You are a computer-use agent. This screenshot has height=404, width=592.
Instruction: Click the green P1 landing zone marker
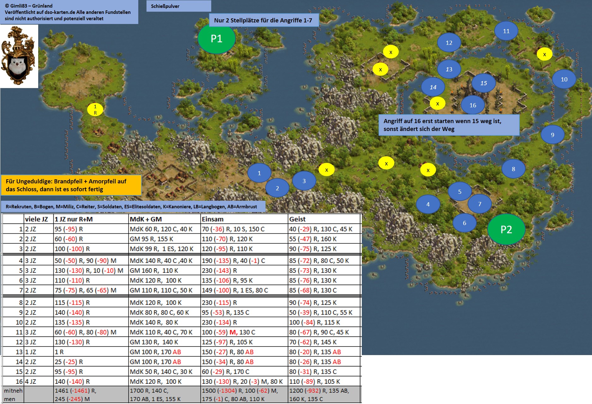click(216, 39)
